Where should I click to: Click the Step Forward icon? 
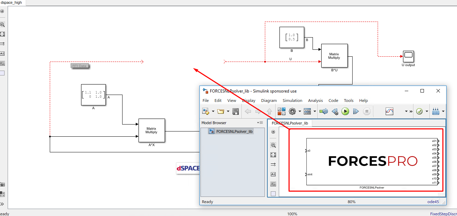pyautogui.click(x=356, y=112)
